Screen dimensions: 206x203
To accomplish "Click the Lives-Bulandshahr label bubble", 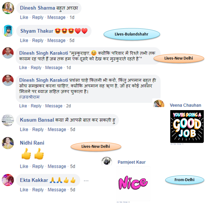I will (x=132, y=34).
